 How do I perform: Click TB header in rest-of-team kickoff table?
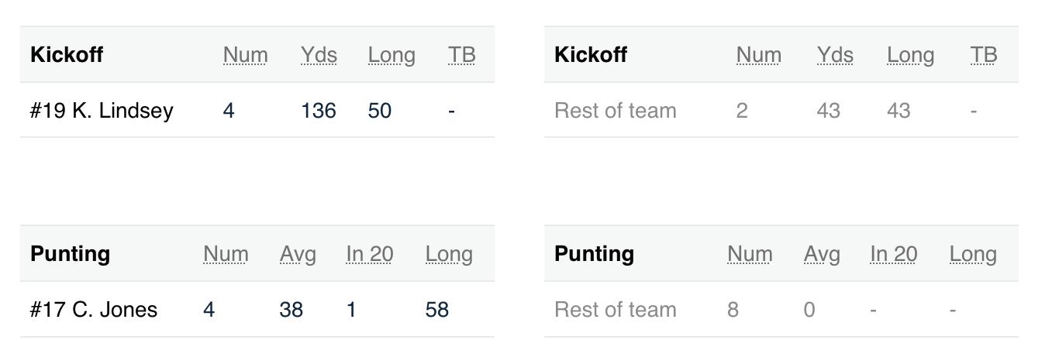984,55
